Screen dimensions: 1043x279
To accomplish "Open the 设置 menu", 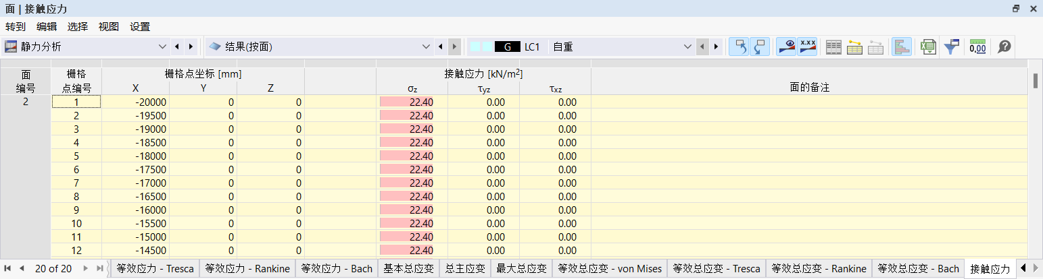I will pyautogui.click(x=140, y=27).
